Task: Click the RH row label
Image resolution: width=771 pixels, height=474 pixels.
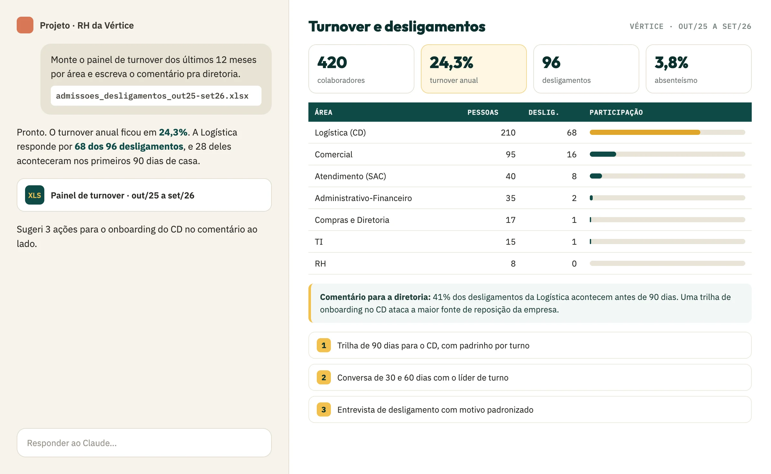Action: point(320,264)
